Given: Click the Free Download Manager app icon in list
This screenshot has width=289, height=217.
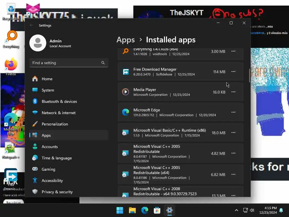Looking at the screenshot, I should 126,71.
